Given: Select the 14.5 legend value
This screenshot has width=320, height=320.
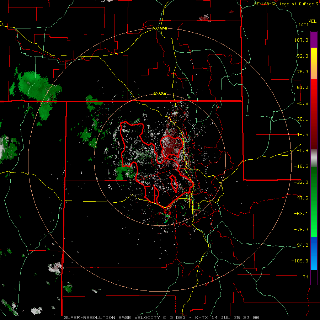Looking at the screenshot, I should [x=303, y=135].
